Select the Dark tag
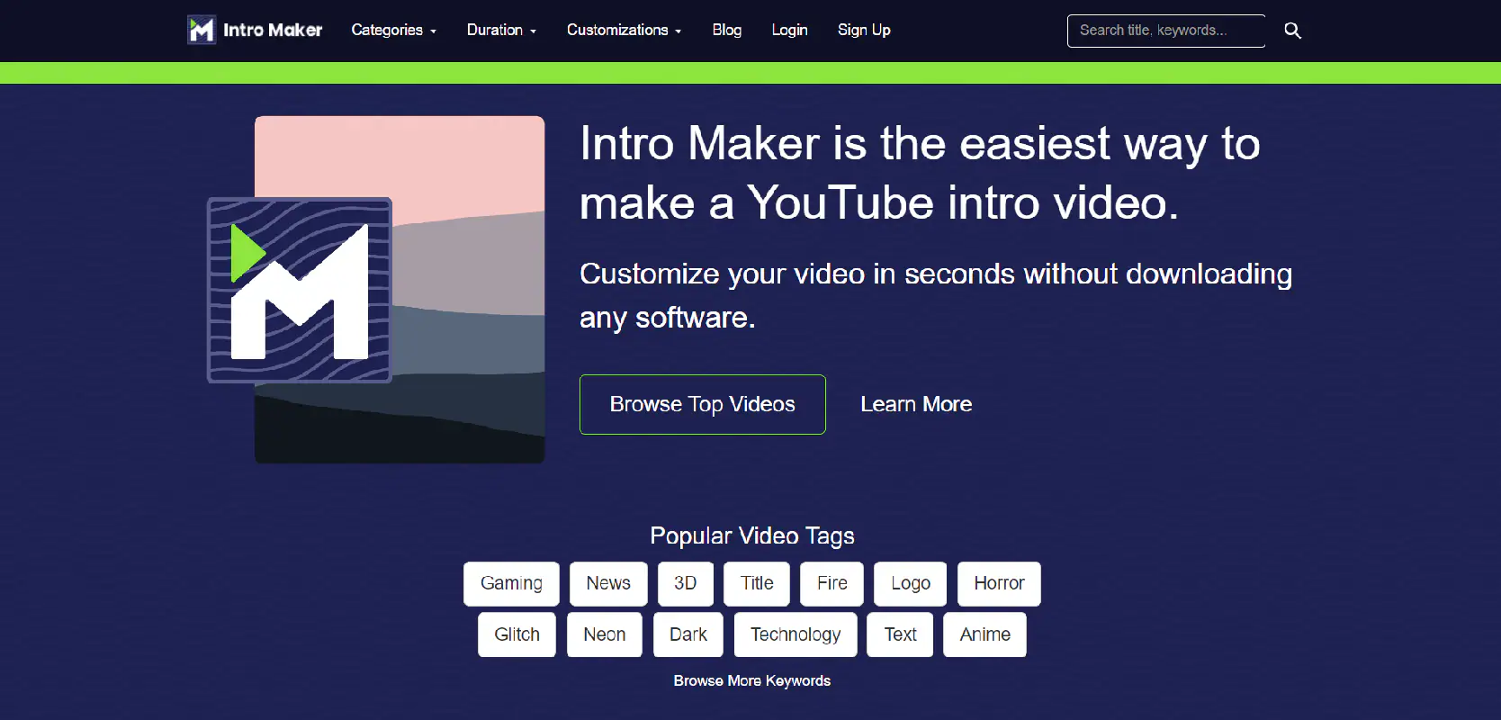The width and height of the screenshot is (1501, 720). 688,634
